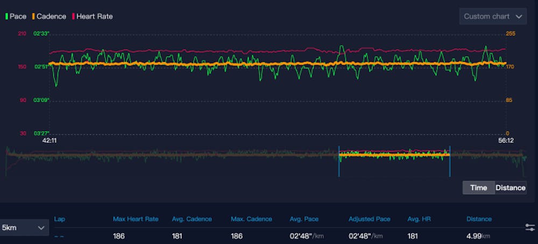
Task: Click the Adjusted Pace column header
Action: coord(369,219)
